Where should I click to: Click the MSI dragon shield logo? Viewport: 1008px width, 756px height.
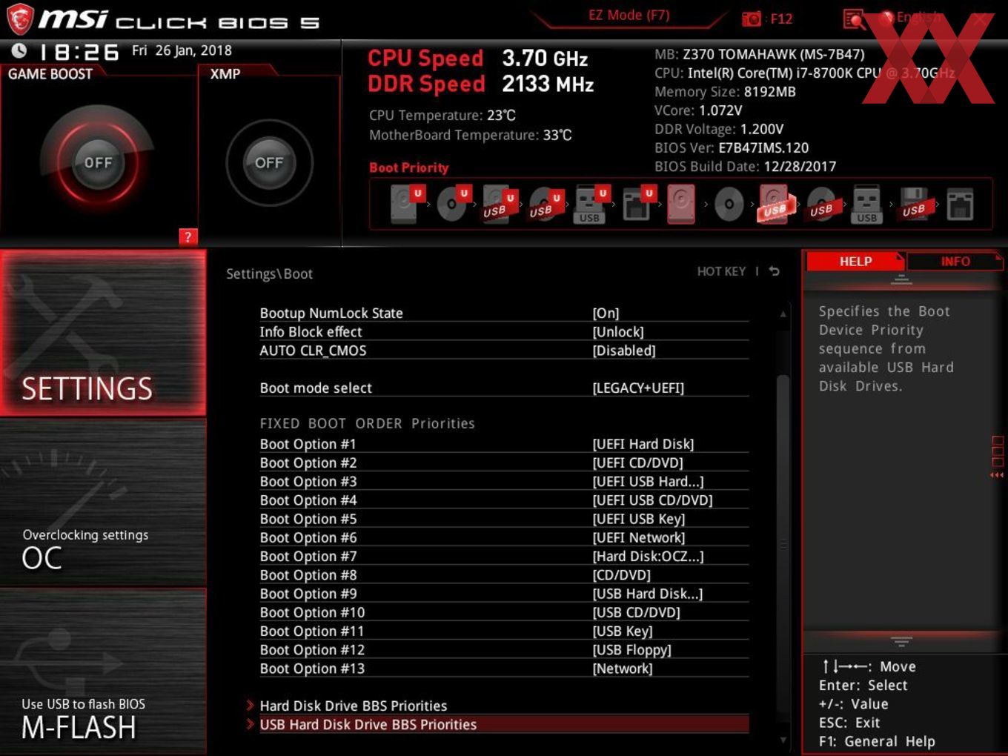point(20,19)
